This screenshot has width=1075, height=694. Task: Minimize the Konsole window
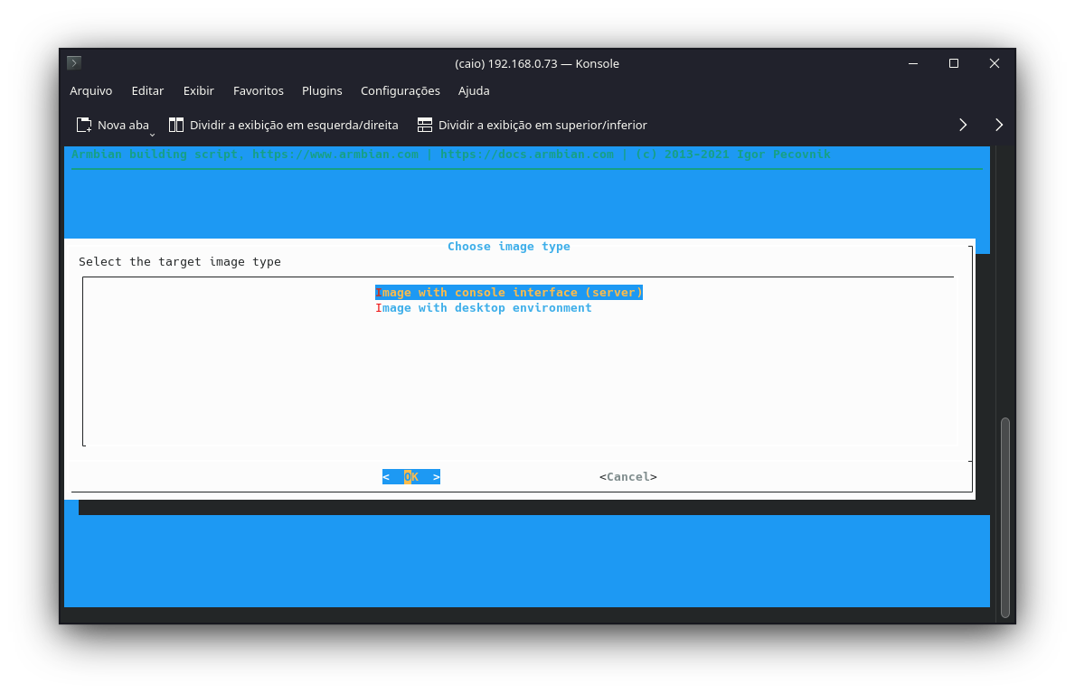pyautogui.click(x=913, y=64)
